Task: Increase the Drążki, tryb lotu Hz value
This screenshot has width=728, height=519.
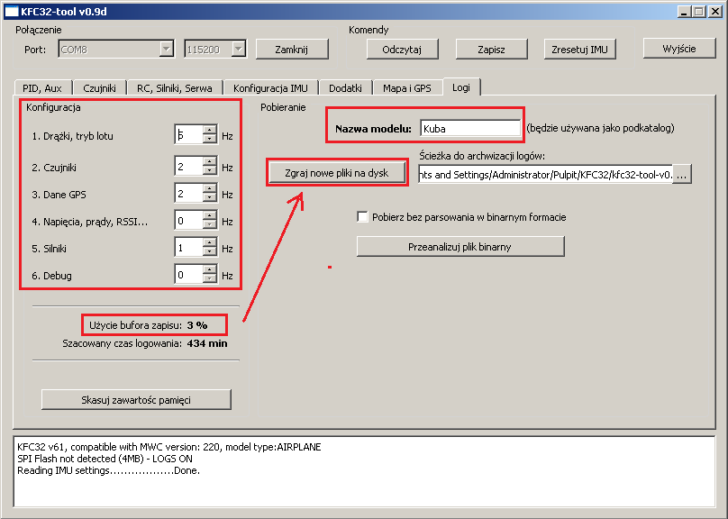Action: coord(210,132)
